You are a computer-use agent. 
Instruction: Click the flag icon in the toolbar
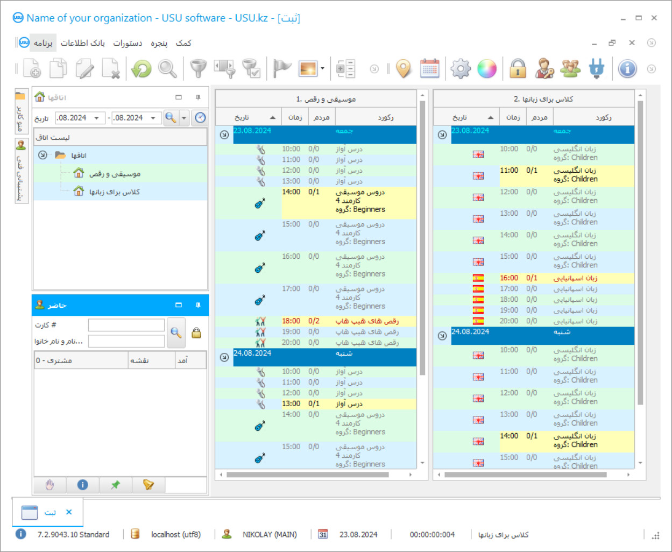click(281, 69)
